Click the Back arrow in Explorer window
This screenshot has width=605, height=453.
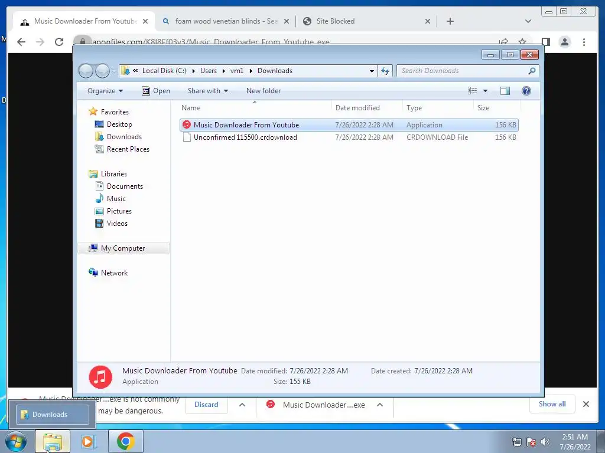pos(86,71)
